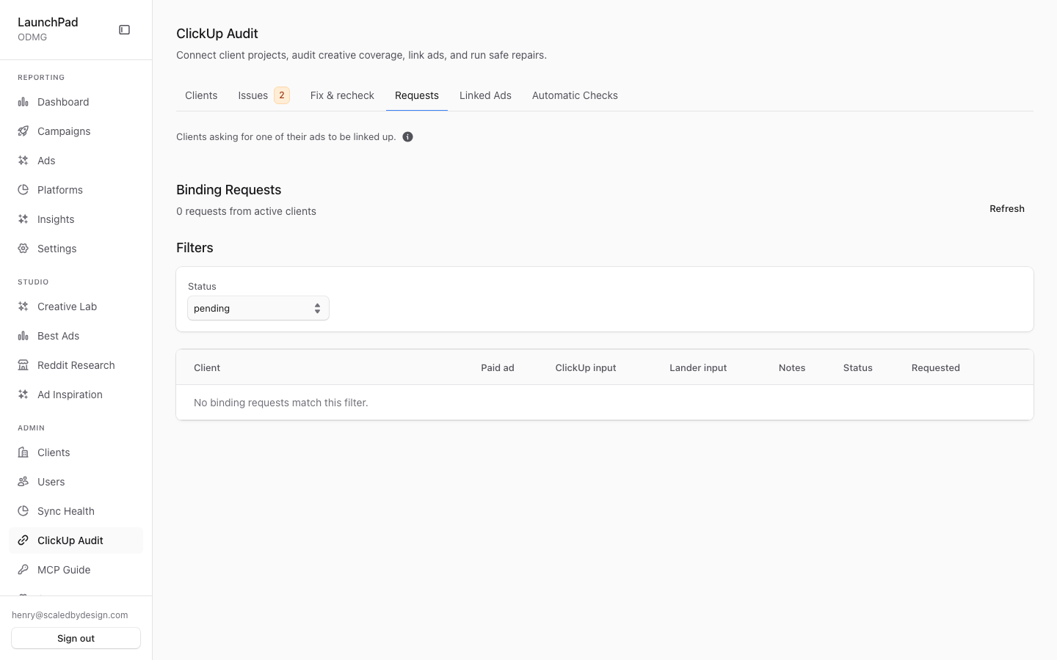Click the Notes column header

792,368
